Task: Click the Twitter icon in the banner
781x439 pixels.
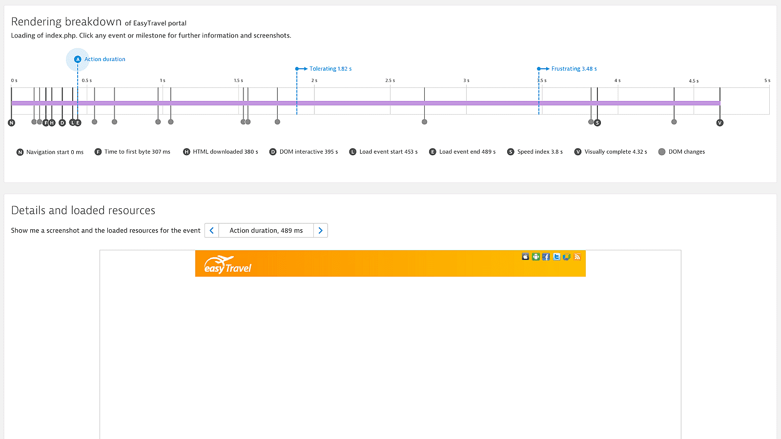Action: tap(556, 257)
